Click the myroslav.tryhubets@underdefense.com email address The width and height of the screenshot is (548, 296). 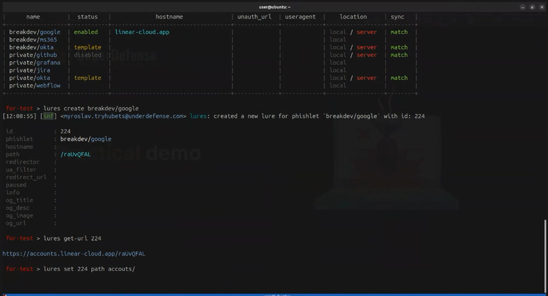(124, 116)
